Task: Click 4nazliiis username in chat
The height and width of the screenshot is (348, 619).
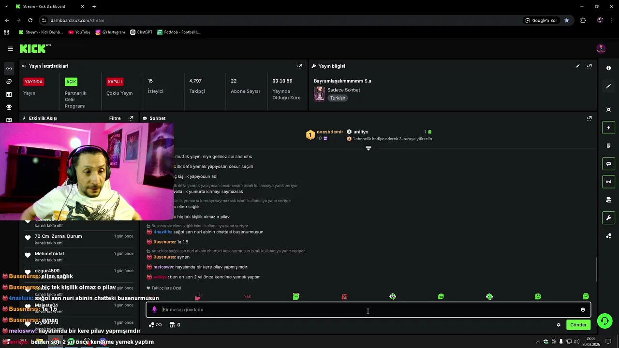Action: click(x=162, y=232)
